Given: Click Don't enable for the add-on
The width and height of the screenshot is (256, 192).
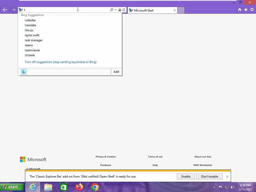Looking at the screenshot, I should click(209, 176).
